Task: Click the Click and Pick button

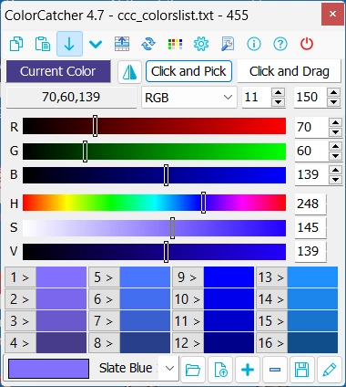Action: coord(188,71)
